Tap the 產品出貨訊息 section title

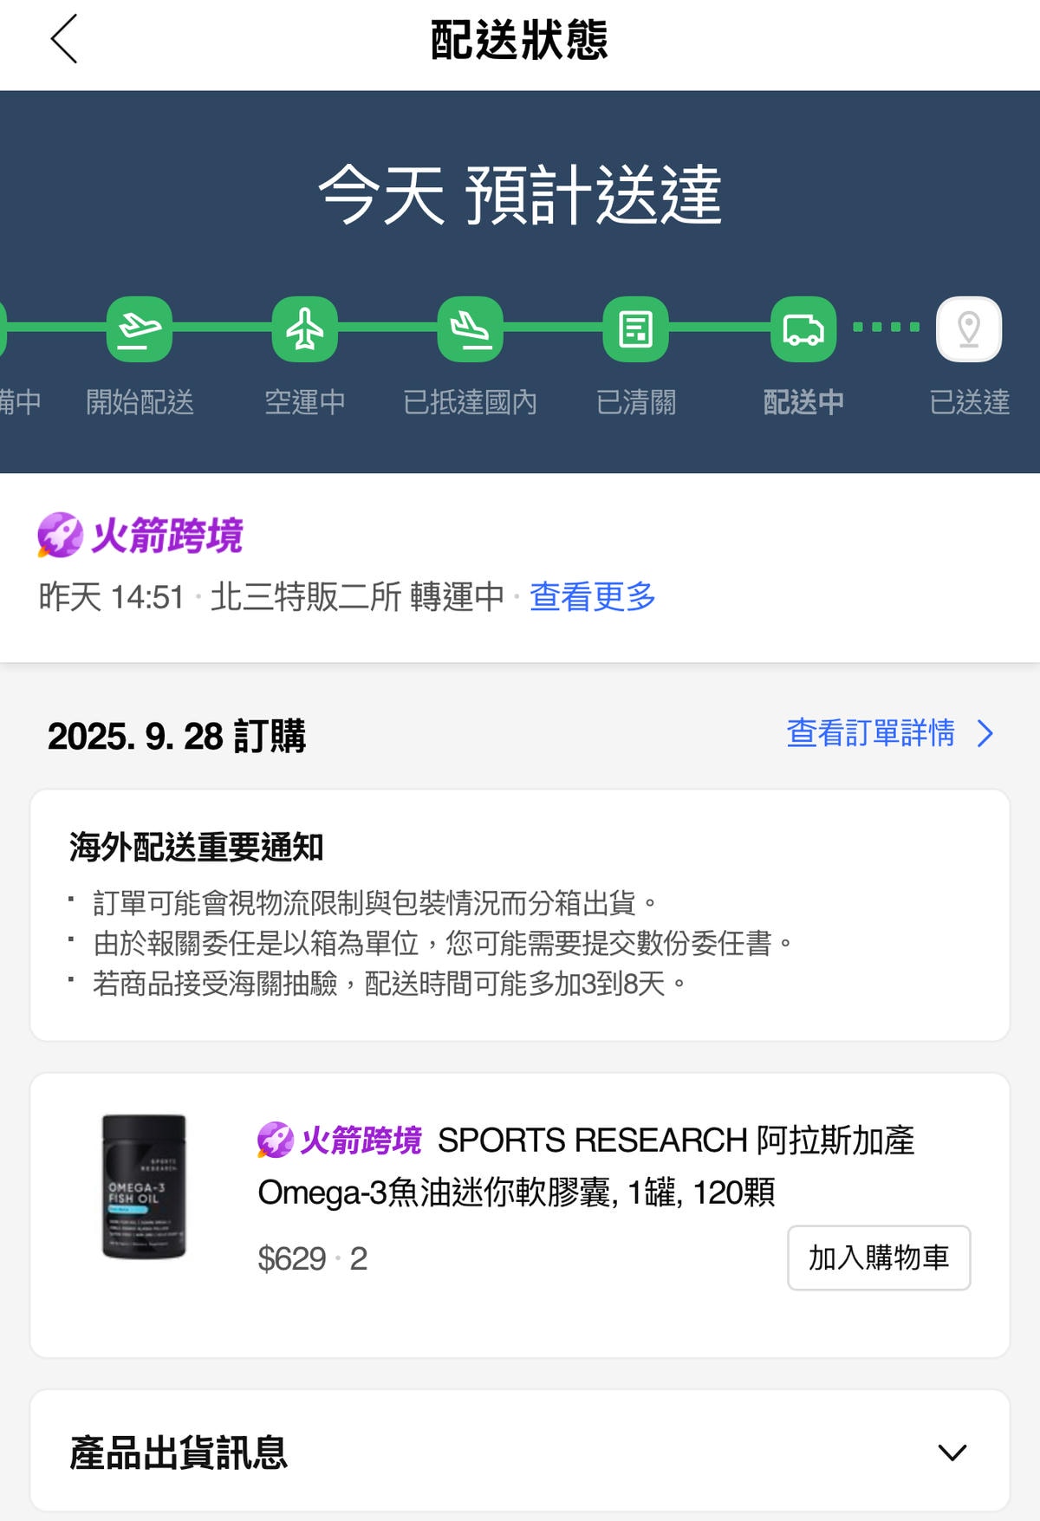point(179,1453)
